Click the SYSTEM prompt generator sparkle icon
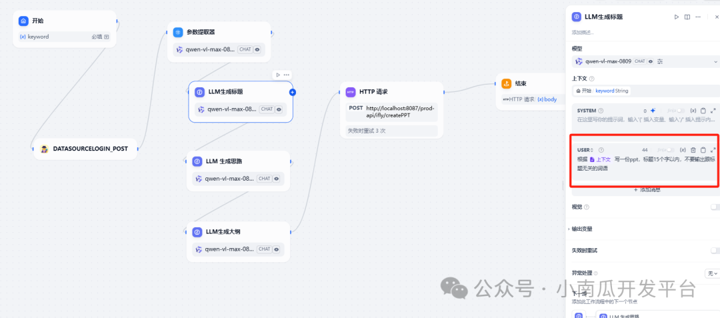Screen dimensions: 720x318 coord(653,111)
